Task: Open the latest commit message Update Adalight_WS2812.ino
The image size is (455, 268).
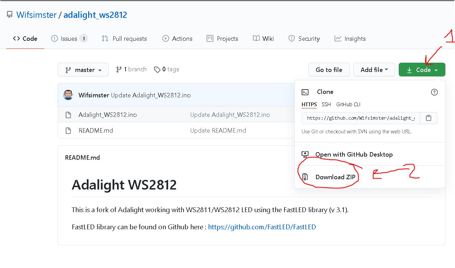Action: click(151, 95)
